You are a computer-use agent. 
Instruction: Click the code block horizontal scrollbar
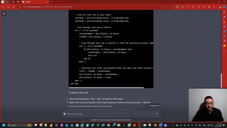[106, 87]
